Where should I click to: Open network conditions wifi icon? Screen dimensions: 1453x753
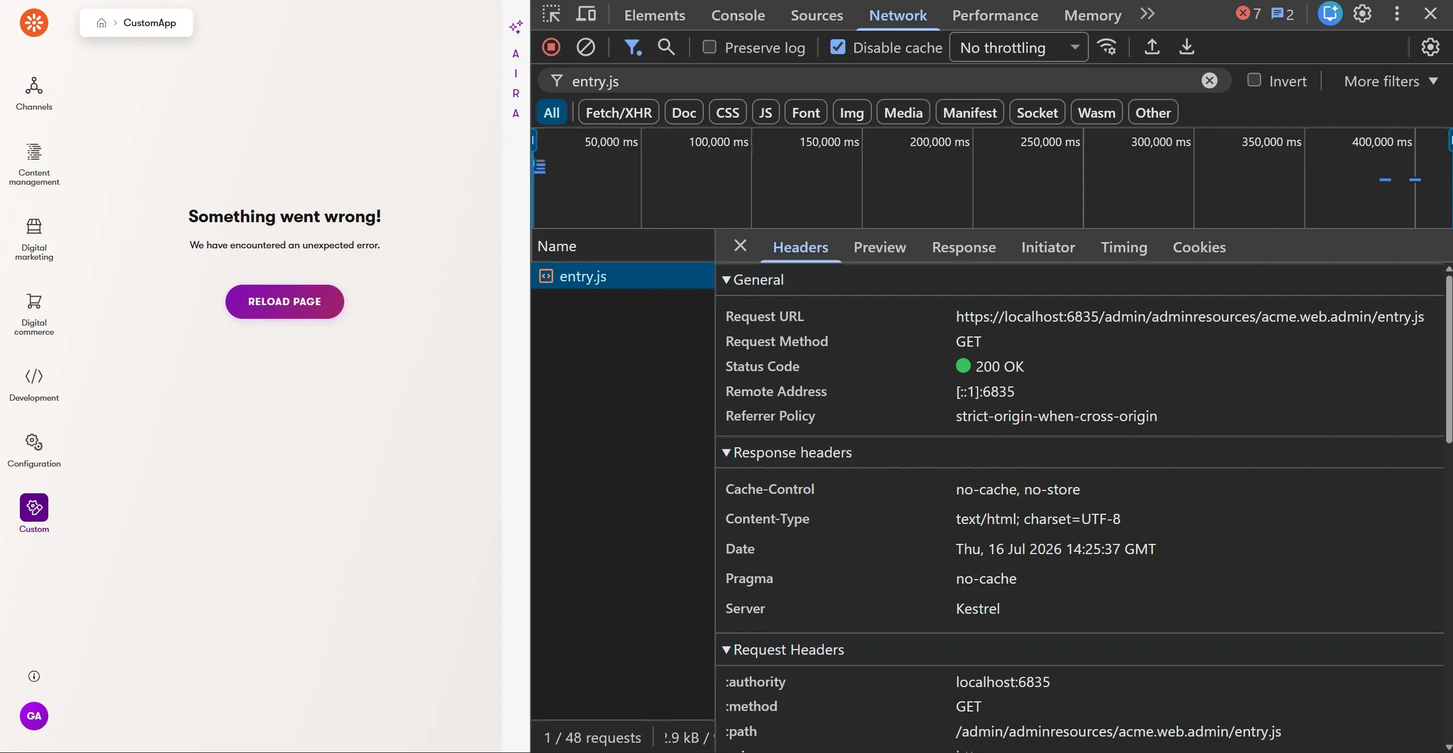click(1107, 47)
